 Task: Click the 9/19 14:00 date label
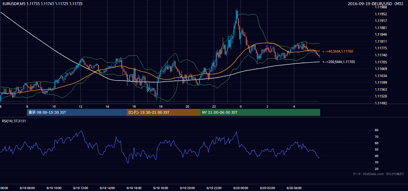tap(107, 188)
